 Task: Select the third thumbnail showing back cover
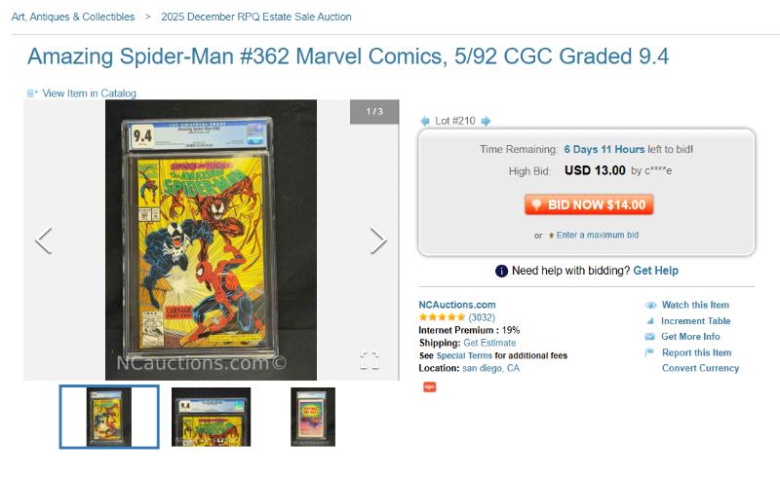(x=313, y=417)
